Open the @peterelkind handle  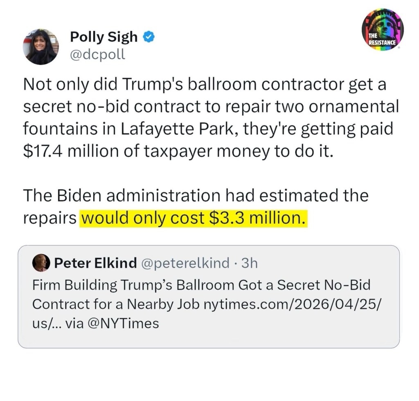185,263
